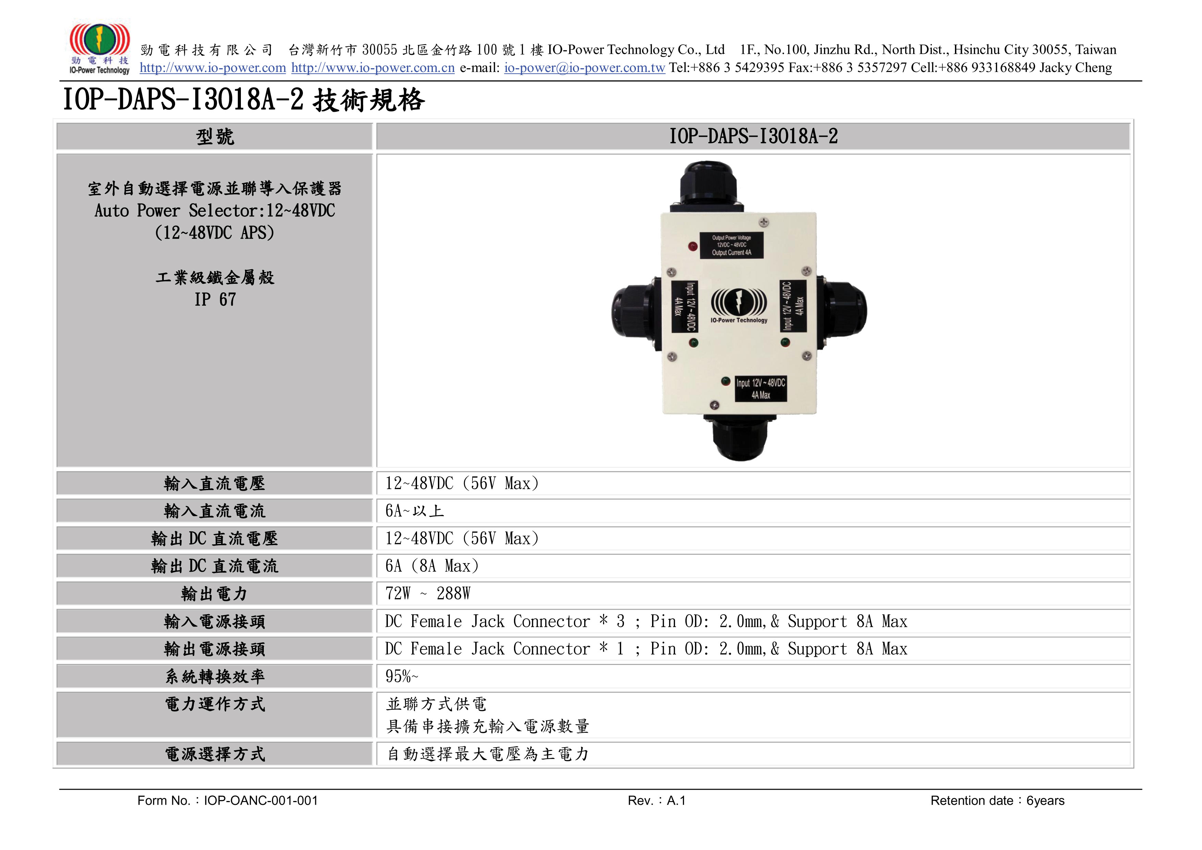Select the 電力運作方式 row label
This screenshot has width=1202, height=850.
tap(214, 715)
